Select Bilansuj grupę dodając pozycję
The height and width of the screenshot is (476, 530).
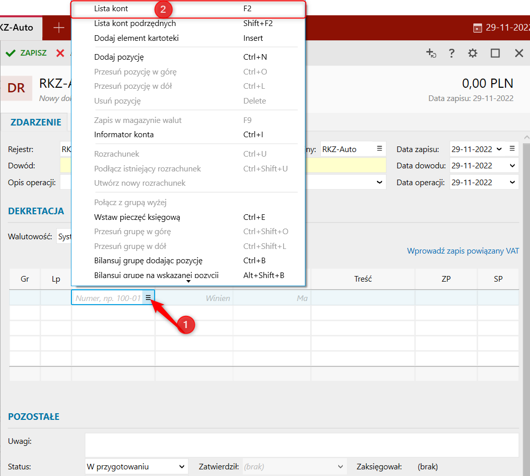point(188,261)
